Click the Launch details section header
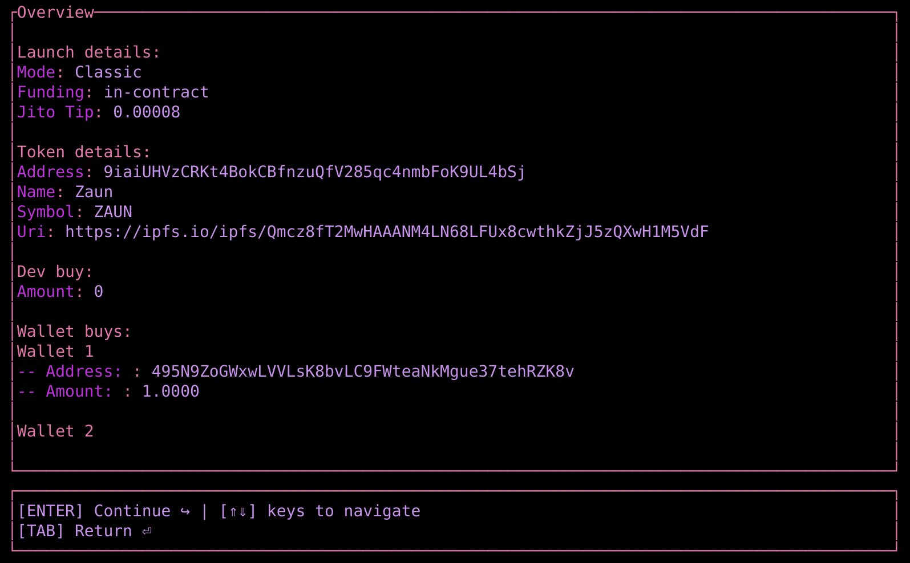Screen dimensions: 910x563 88,52
